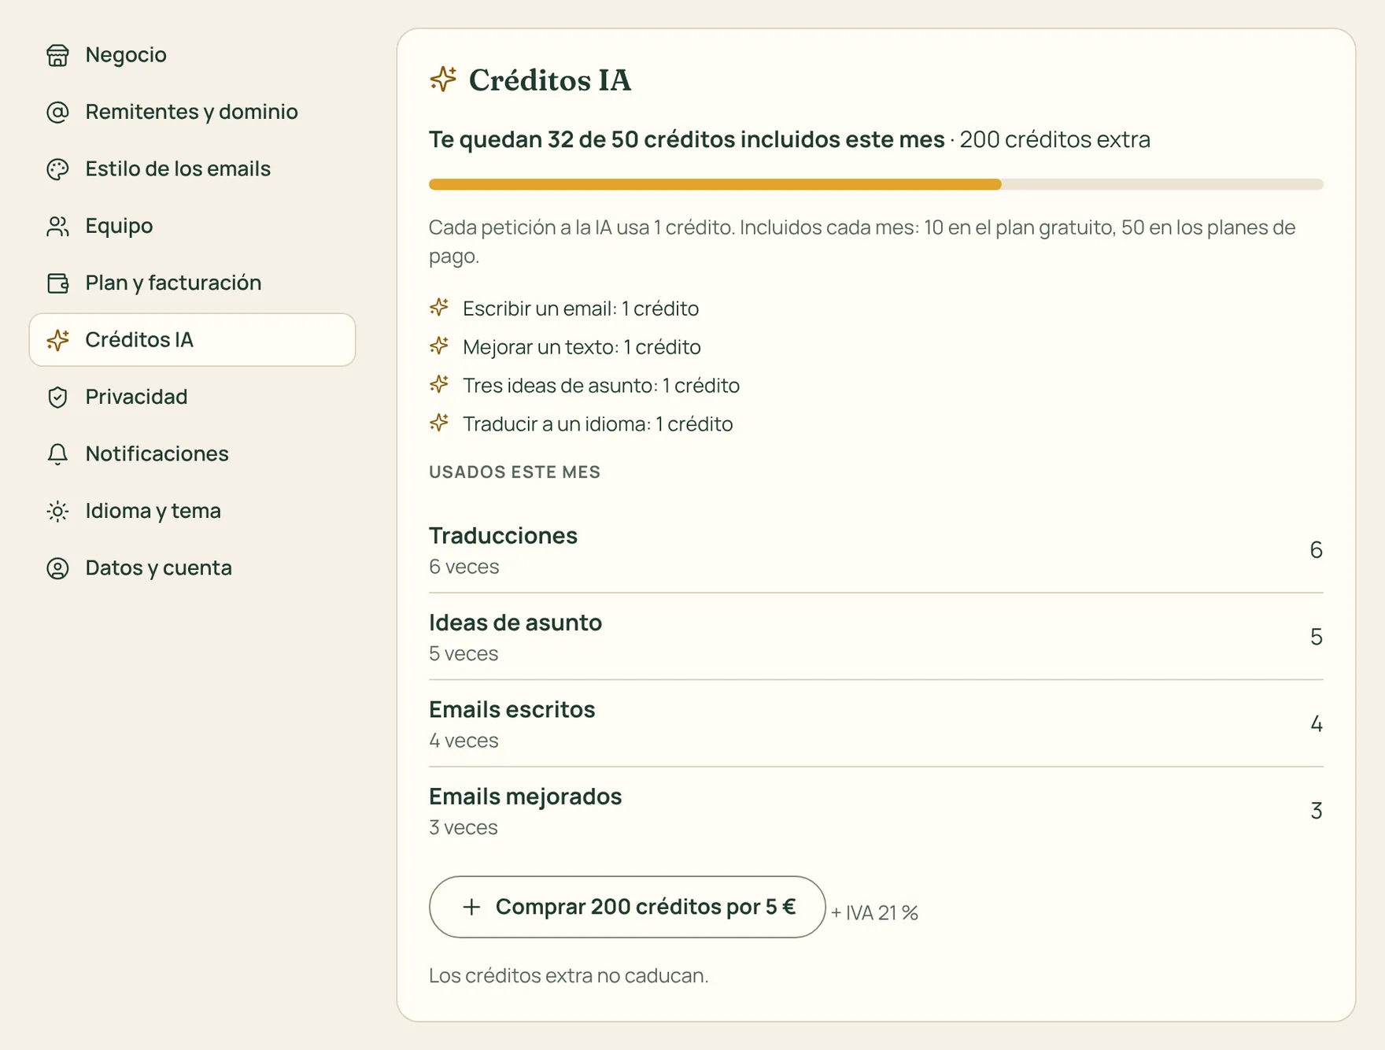Click the 'USADOS ESTE MES' section label

(x=515, y=472)
